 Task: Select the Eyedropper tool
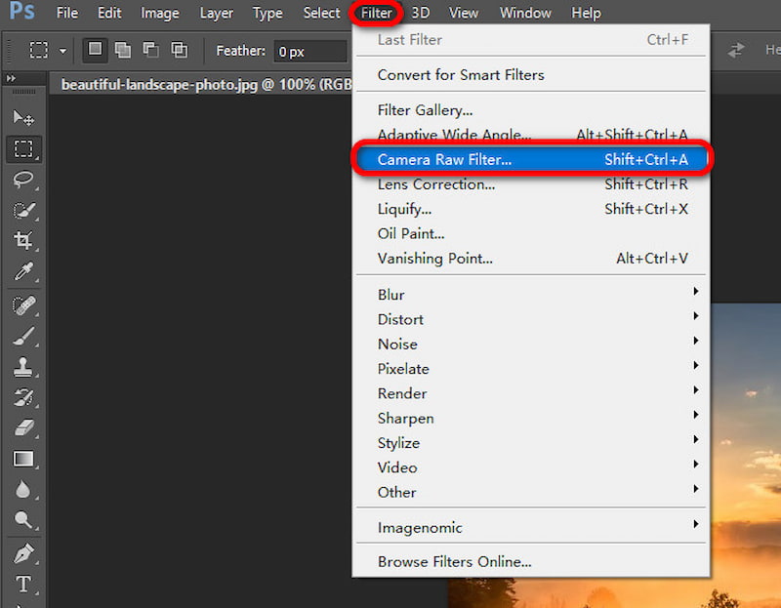[23, 271]
